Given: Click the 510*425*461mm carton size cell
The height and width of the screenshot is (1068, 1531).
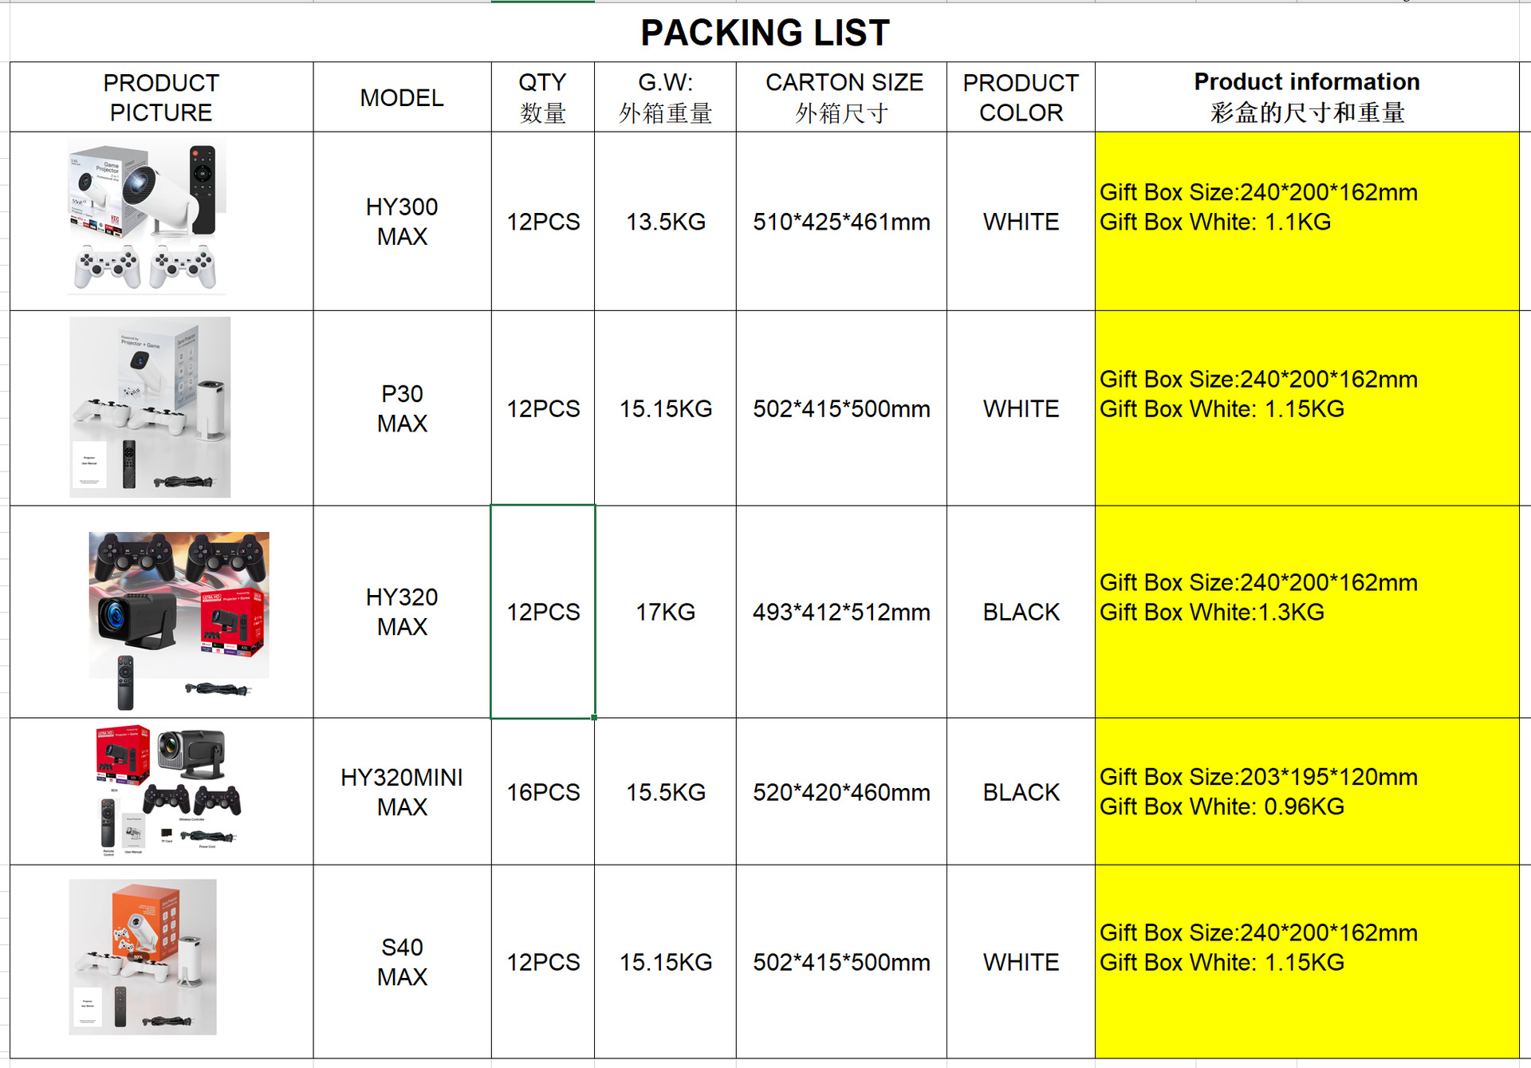Looking at the screenshot, I should tap(841, 222).
